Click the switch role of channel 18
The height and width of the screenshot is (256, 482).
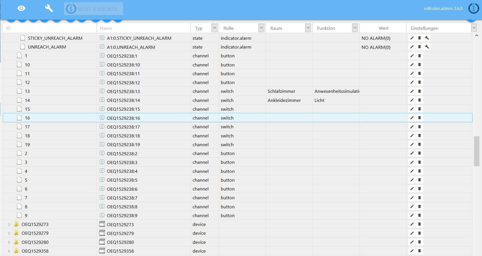(x=227, y=136)
